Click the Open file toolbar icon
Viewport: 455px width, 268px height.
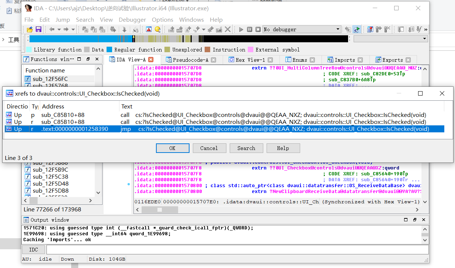(x=29, y=29)
